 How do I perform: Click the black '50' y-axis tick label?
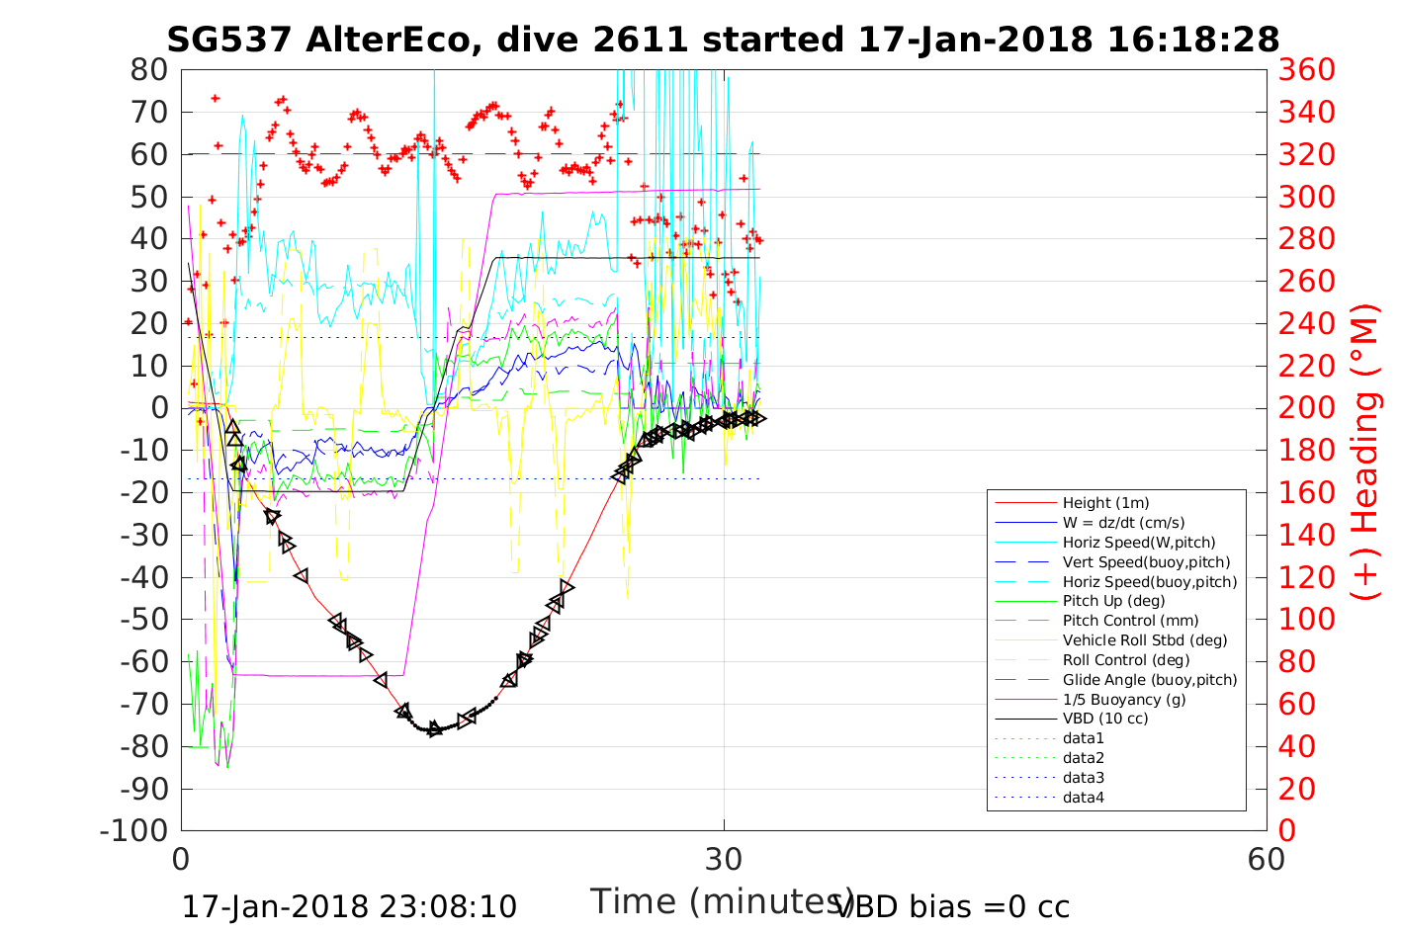coord(150,197)
